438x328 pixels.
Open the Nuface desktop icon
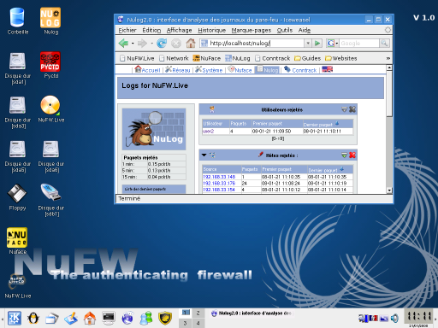[17, 241]
